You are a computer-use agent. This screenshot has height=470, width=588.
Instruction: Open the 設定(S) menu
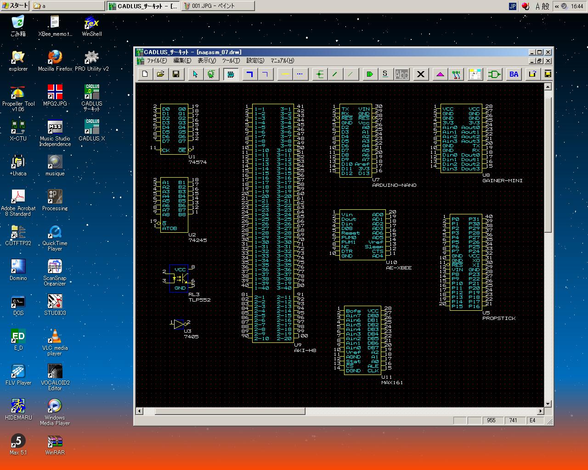pyautogui.click(x=255, y=61)
